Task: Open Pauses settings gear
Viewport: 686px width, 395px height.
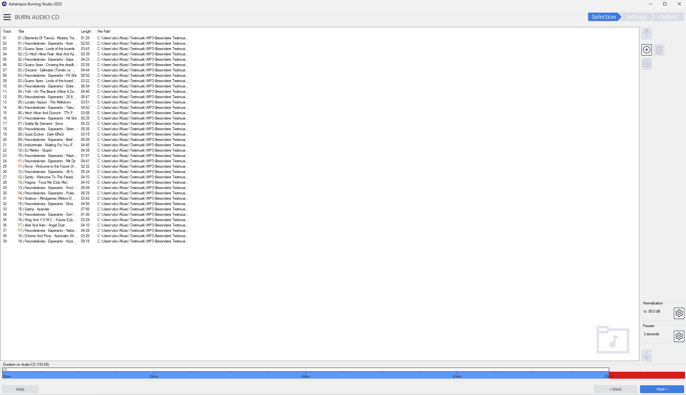Action: tap(679, 336)
